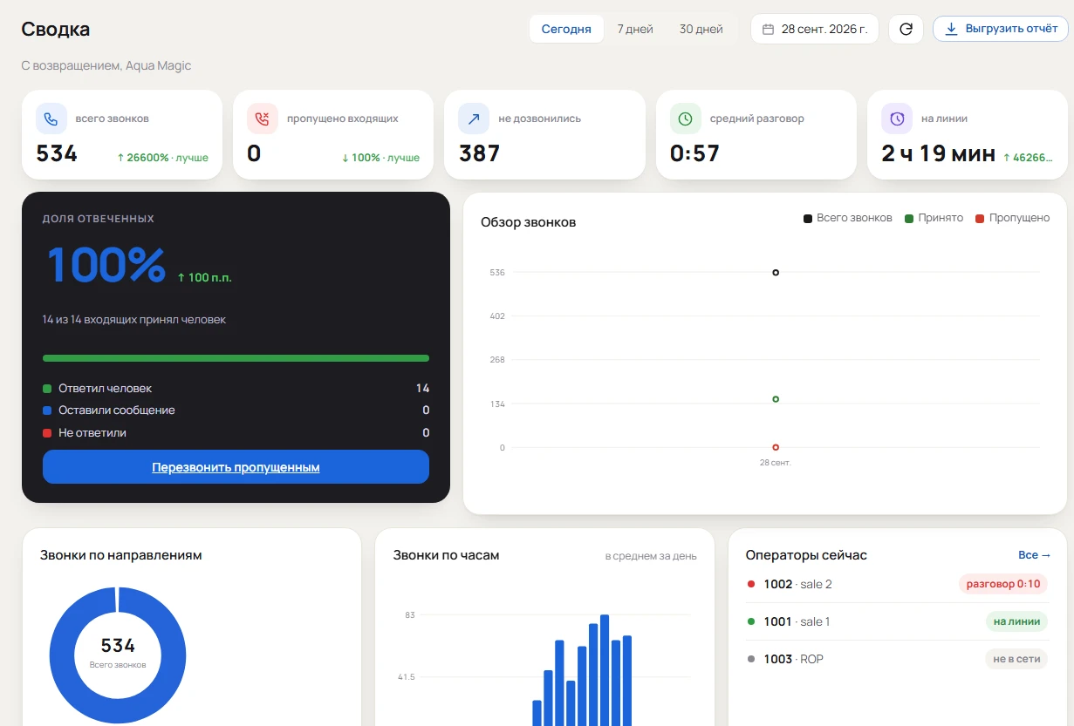
Task: Click the gray status dot for operator 1003
Action: coord(751,659)
